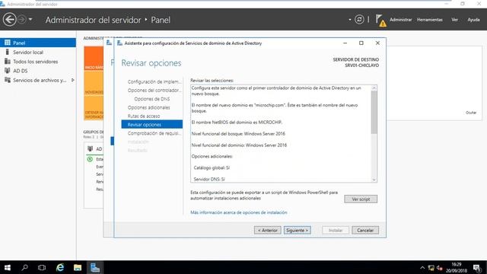Refresh the Server Manager dashboard
This screenshot has height=274, width=487.
(359, 20)
